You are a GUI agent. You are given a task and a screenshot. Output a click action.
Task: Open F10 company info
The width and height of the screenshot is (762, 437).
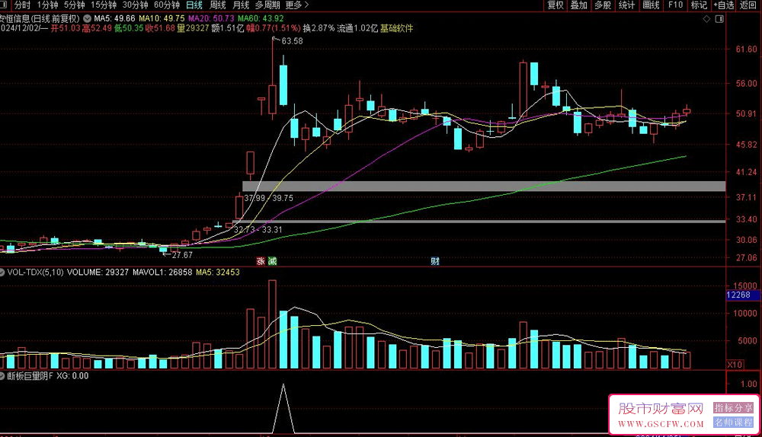675,5
